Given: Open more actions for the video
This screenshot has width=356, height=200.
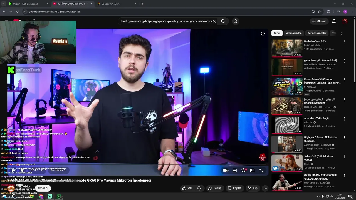Looking at the screenshot, I should pyautogui.click(x=265, y=188).
